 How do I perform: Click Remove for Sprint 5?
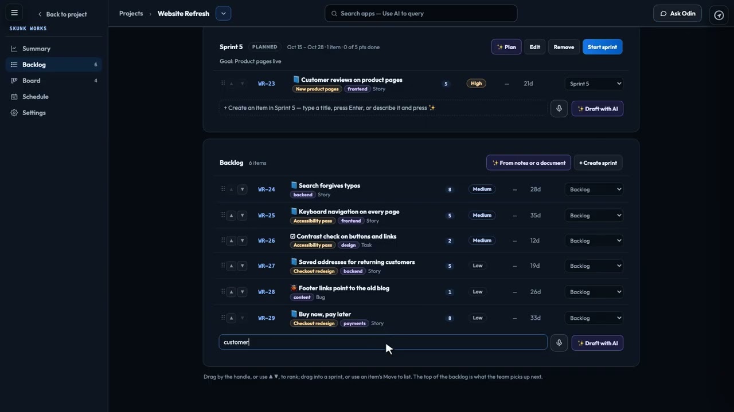(564, 47)
